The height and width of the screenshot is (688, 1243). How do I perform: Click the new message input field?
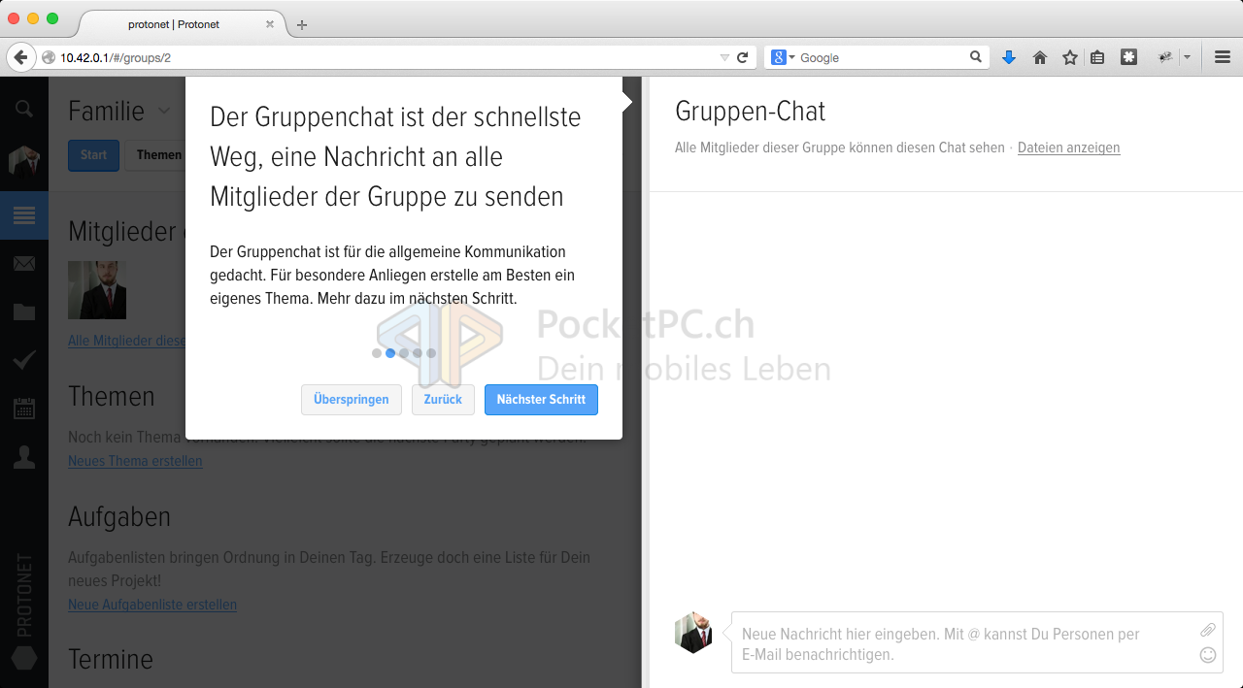[x=961, y=643]
